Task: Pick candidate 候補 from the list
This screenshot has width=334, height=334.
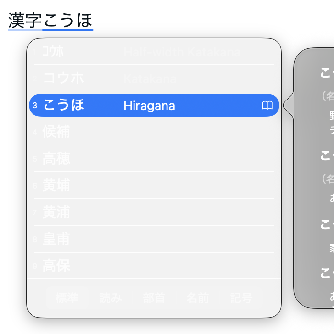Action: pos(56,132)
